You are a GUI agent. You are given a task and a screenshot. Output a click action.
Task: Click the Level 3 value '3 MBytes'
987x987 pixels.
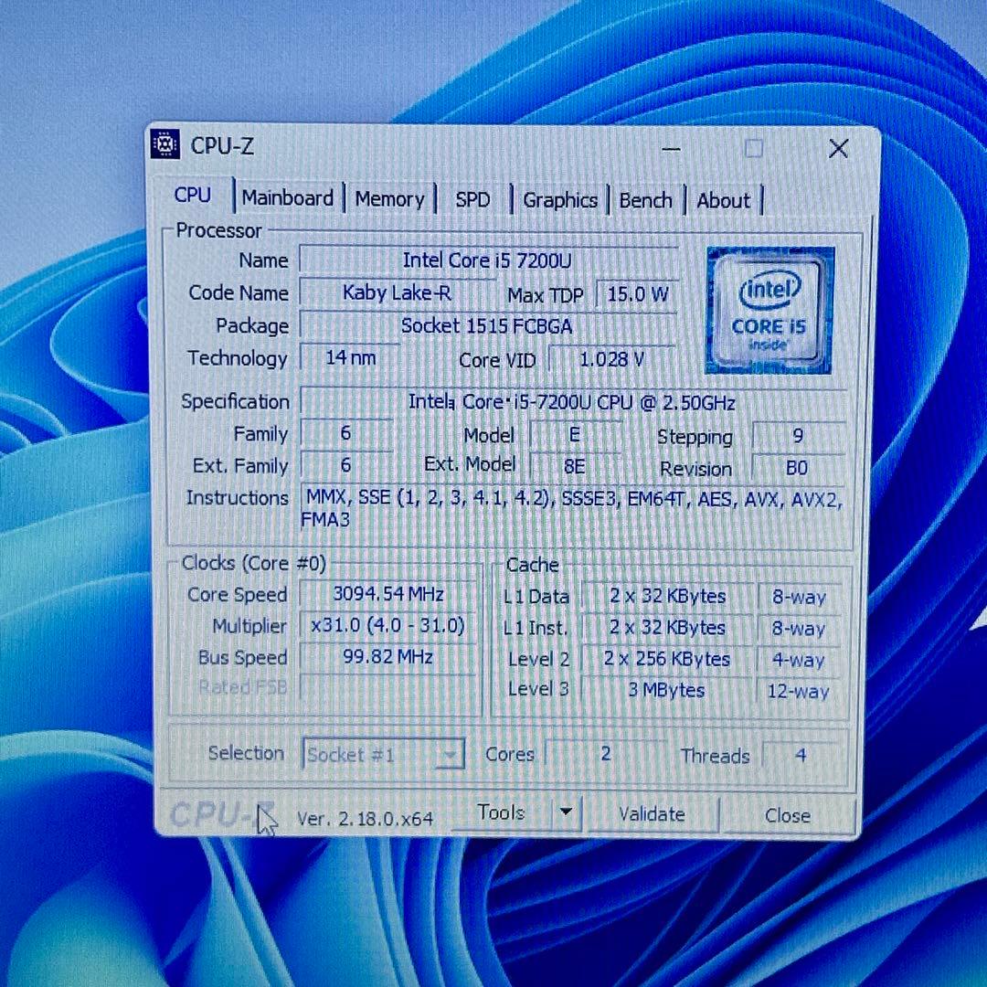pyautogui.click(x=667, y=690)
